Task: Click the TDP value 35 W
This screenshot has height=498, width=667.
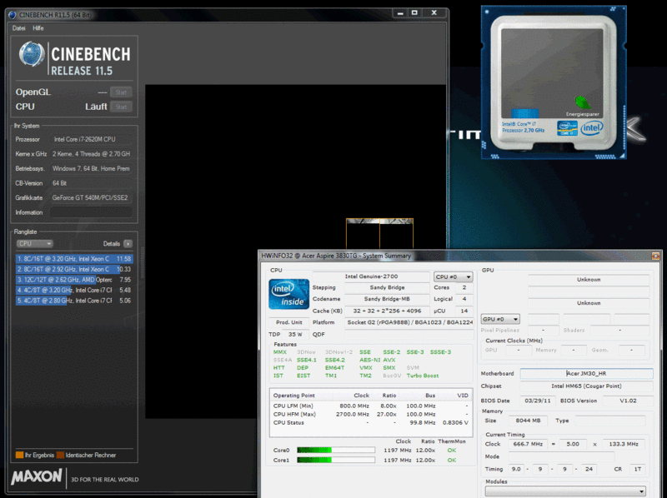Action: coord(295,335)
